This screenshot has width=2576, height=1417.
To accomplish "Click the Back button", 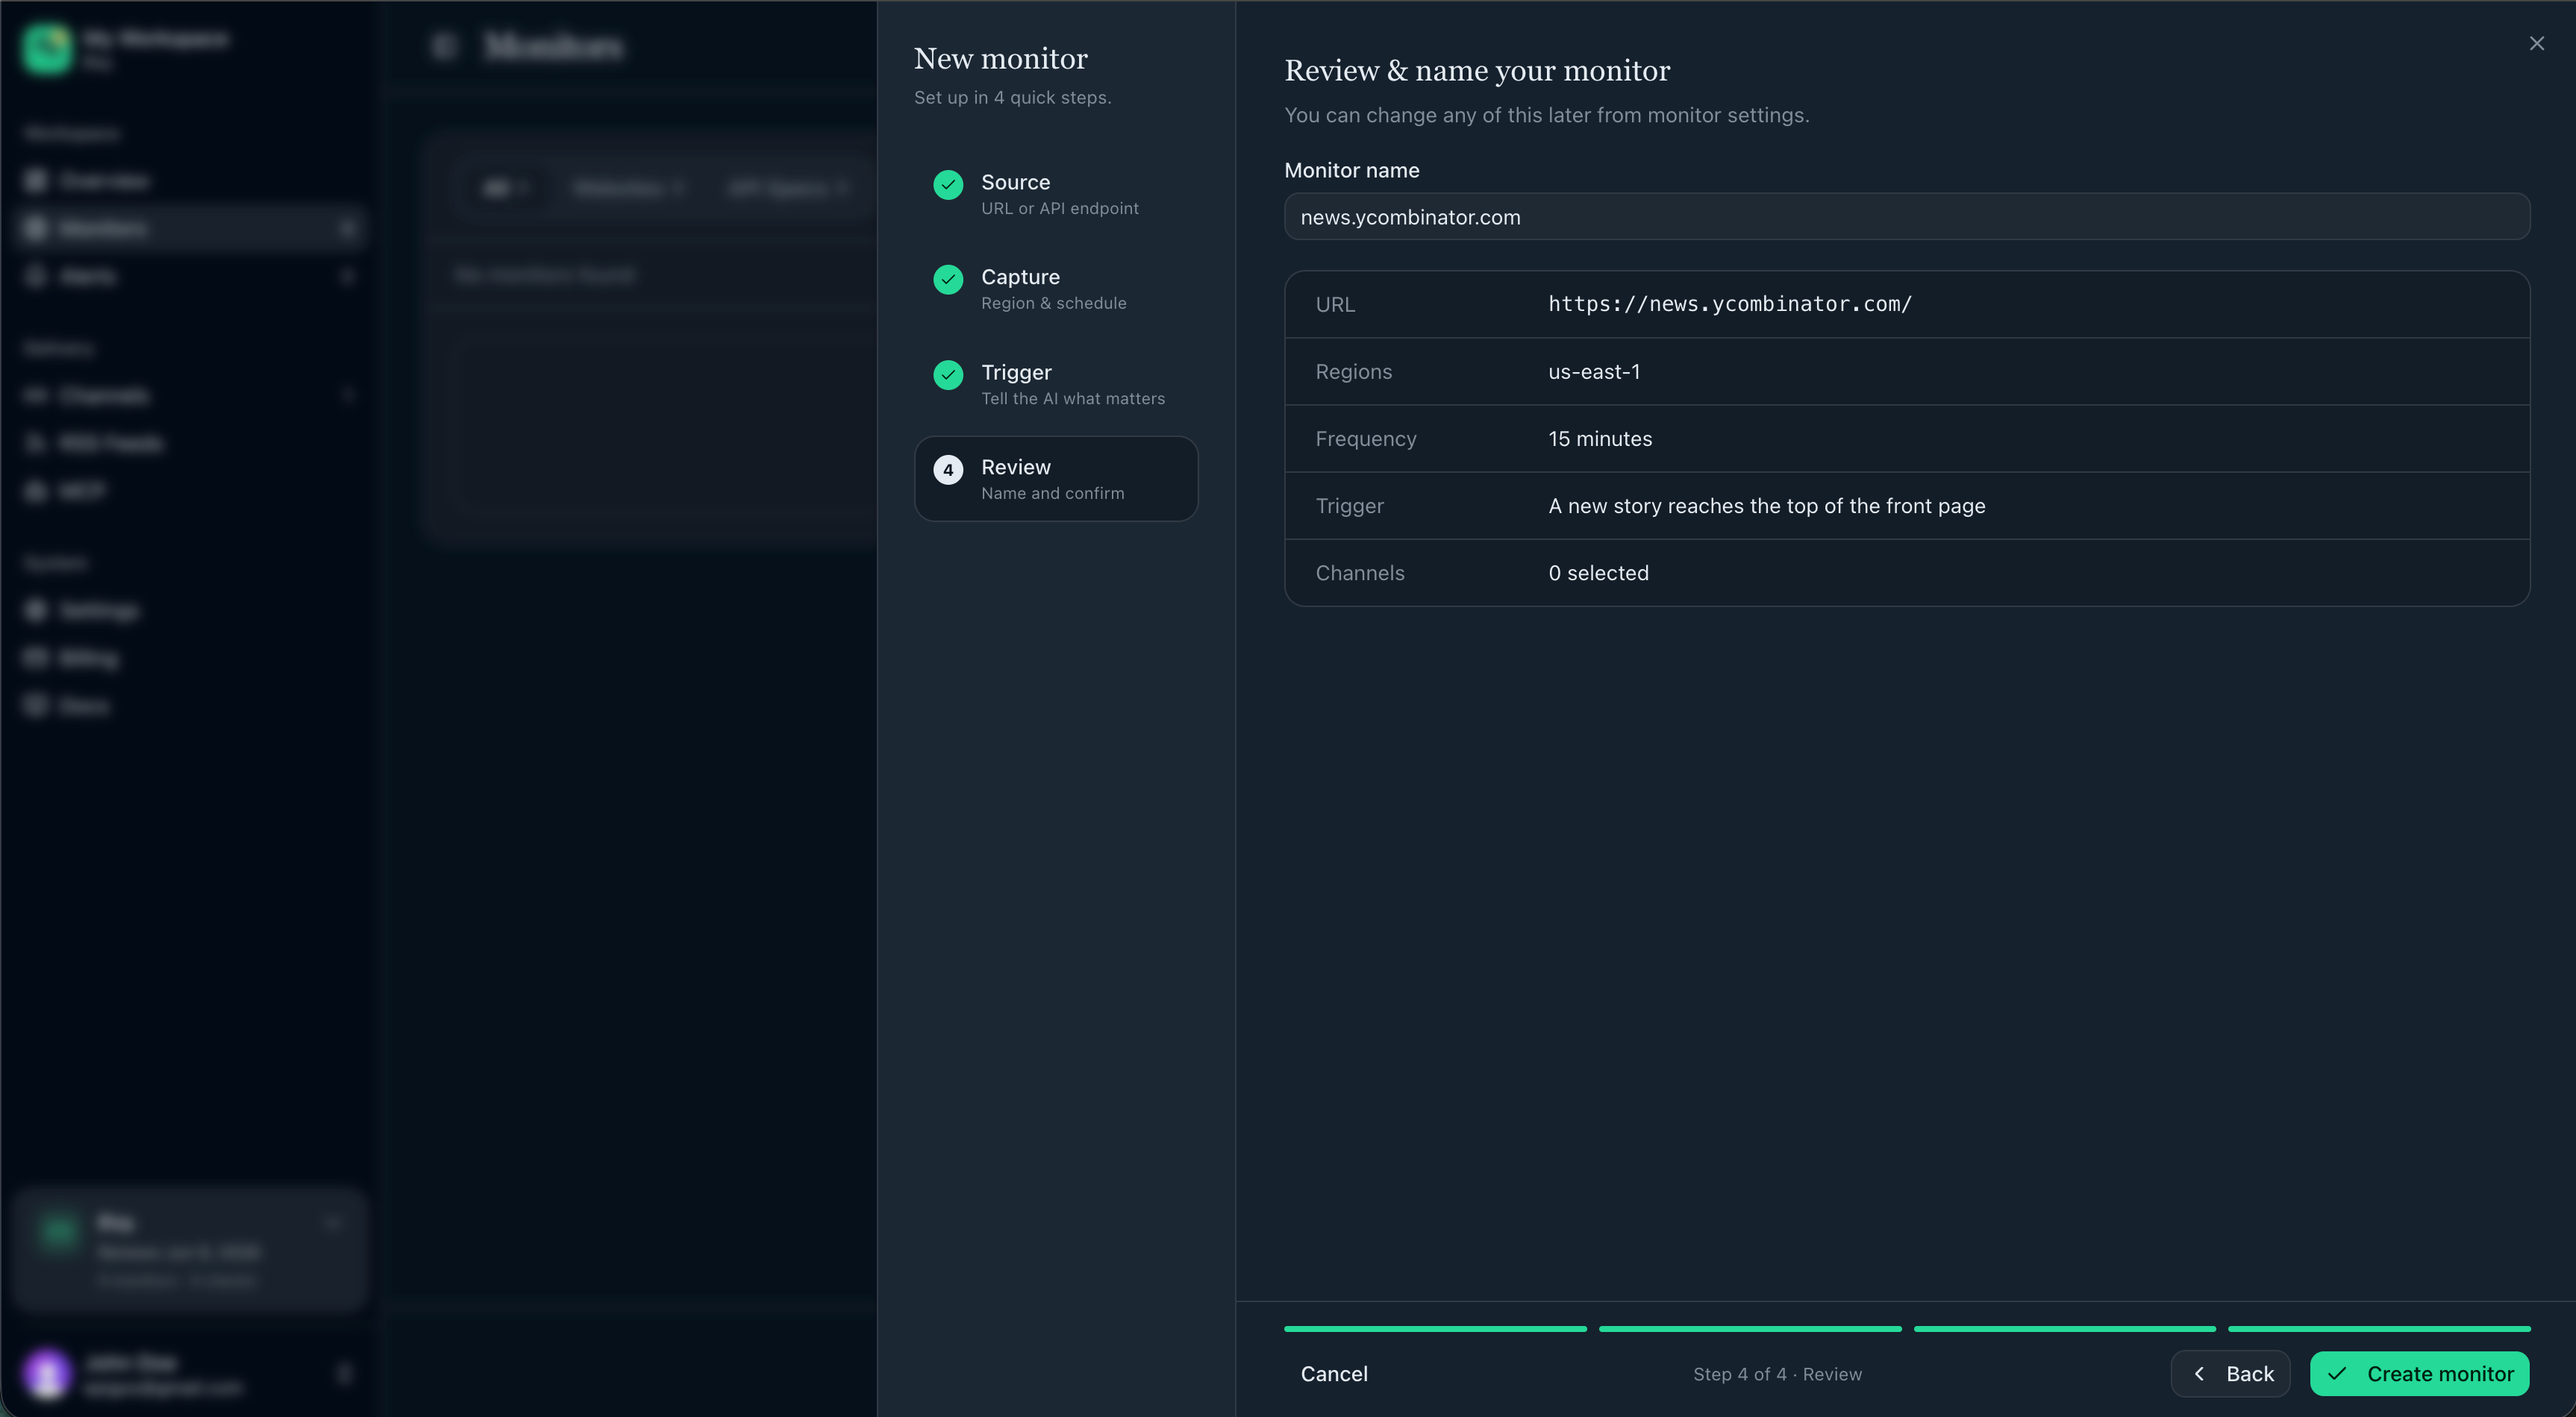I will 2230,1373.
